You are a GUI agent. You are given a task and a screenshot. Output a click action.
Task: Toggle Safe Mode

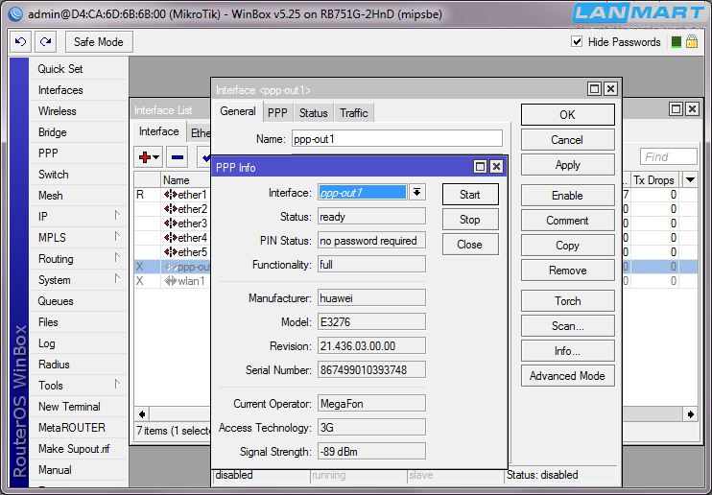(x=99, y=42)
